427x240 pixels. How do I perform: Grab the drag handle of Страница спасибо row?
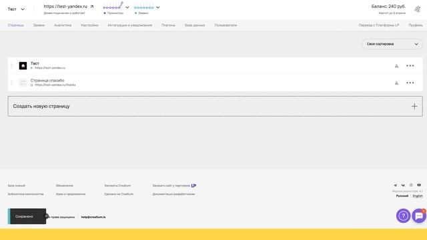point(12,83)
